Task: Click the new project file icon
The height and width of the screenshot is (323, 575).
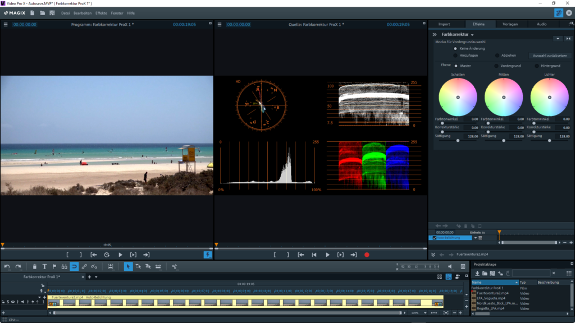Action: [x=32, y=13]
